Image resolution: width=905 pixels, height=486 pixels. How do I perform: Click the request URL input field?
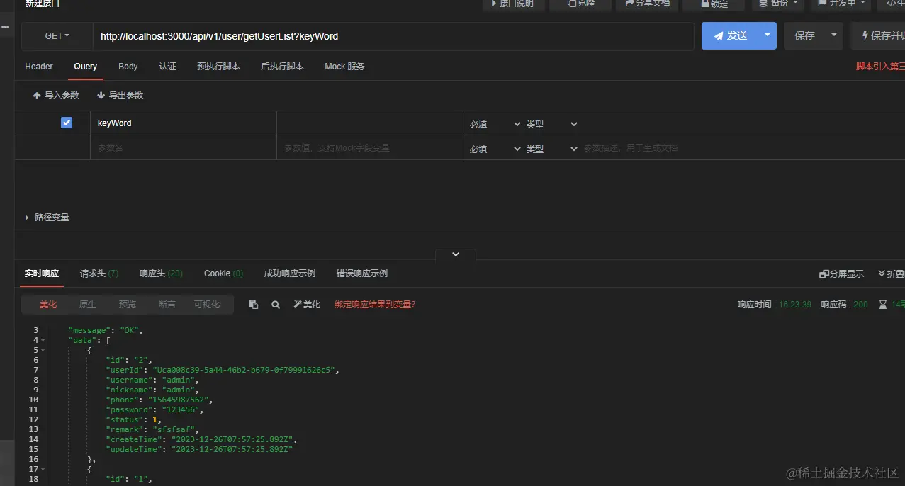[x=393, y=36]
